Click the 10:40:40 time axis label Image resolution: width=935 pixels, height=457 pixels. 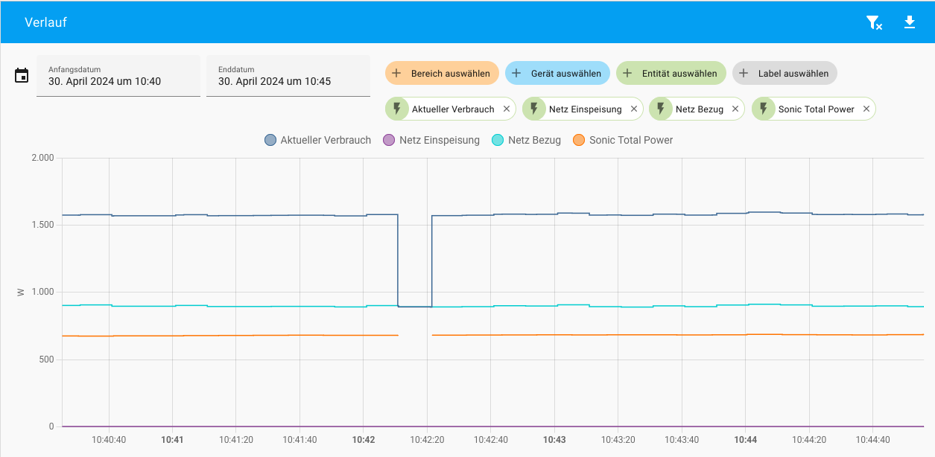coord(109,440)
